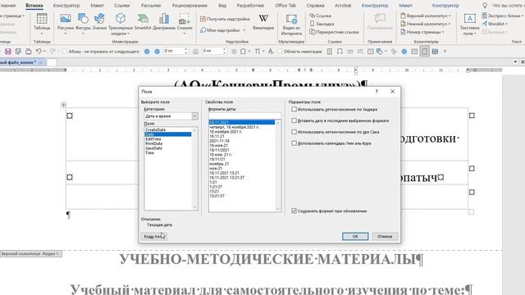Viewport: 525px width, 295px height.
Task: Click Видео из Интернета icon
Action: 291,20
